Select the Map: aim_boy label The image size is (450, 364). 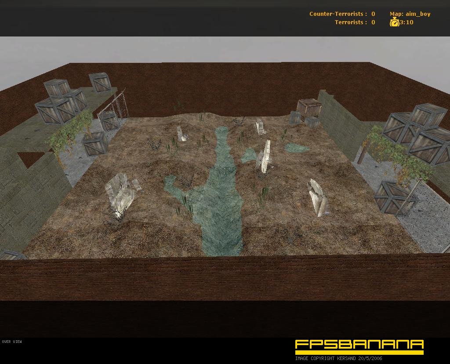[x=410, y=14]
